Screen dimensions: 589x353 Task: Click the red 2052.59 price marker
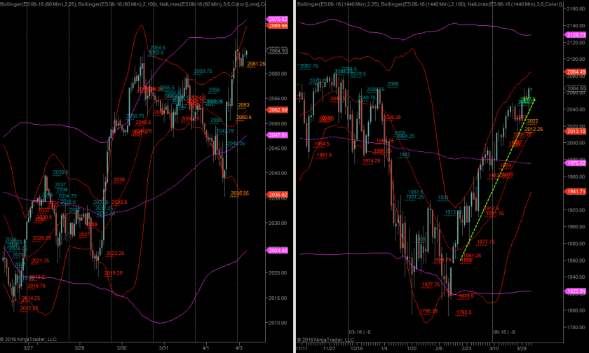point(277,110)
